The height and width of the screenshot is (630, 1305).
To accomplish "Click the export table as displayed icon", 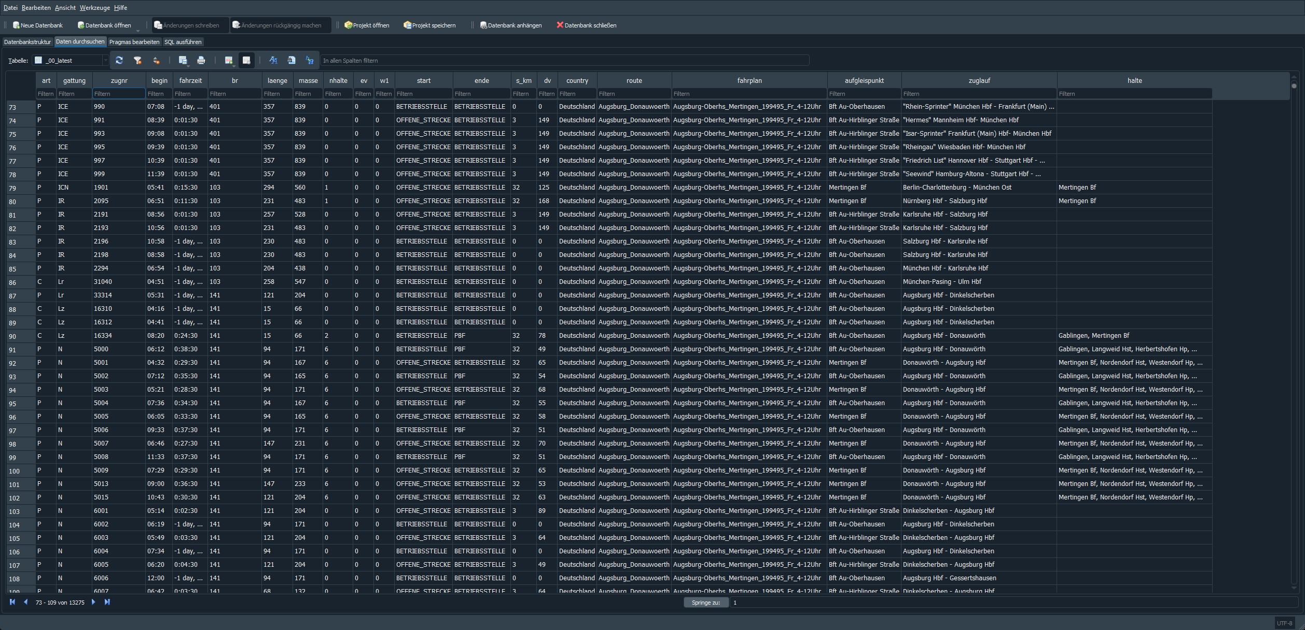I will (x=183, y=61).
